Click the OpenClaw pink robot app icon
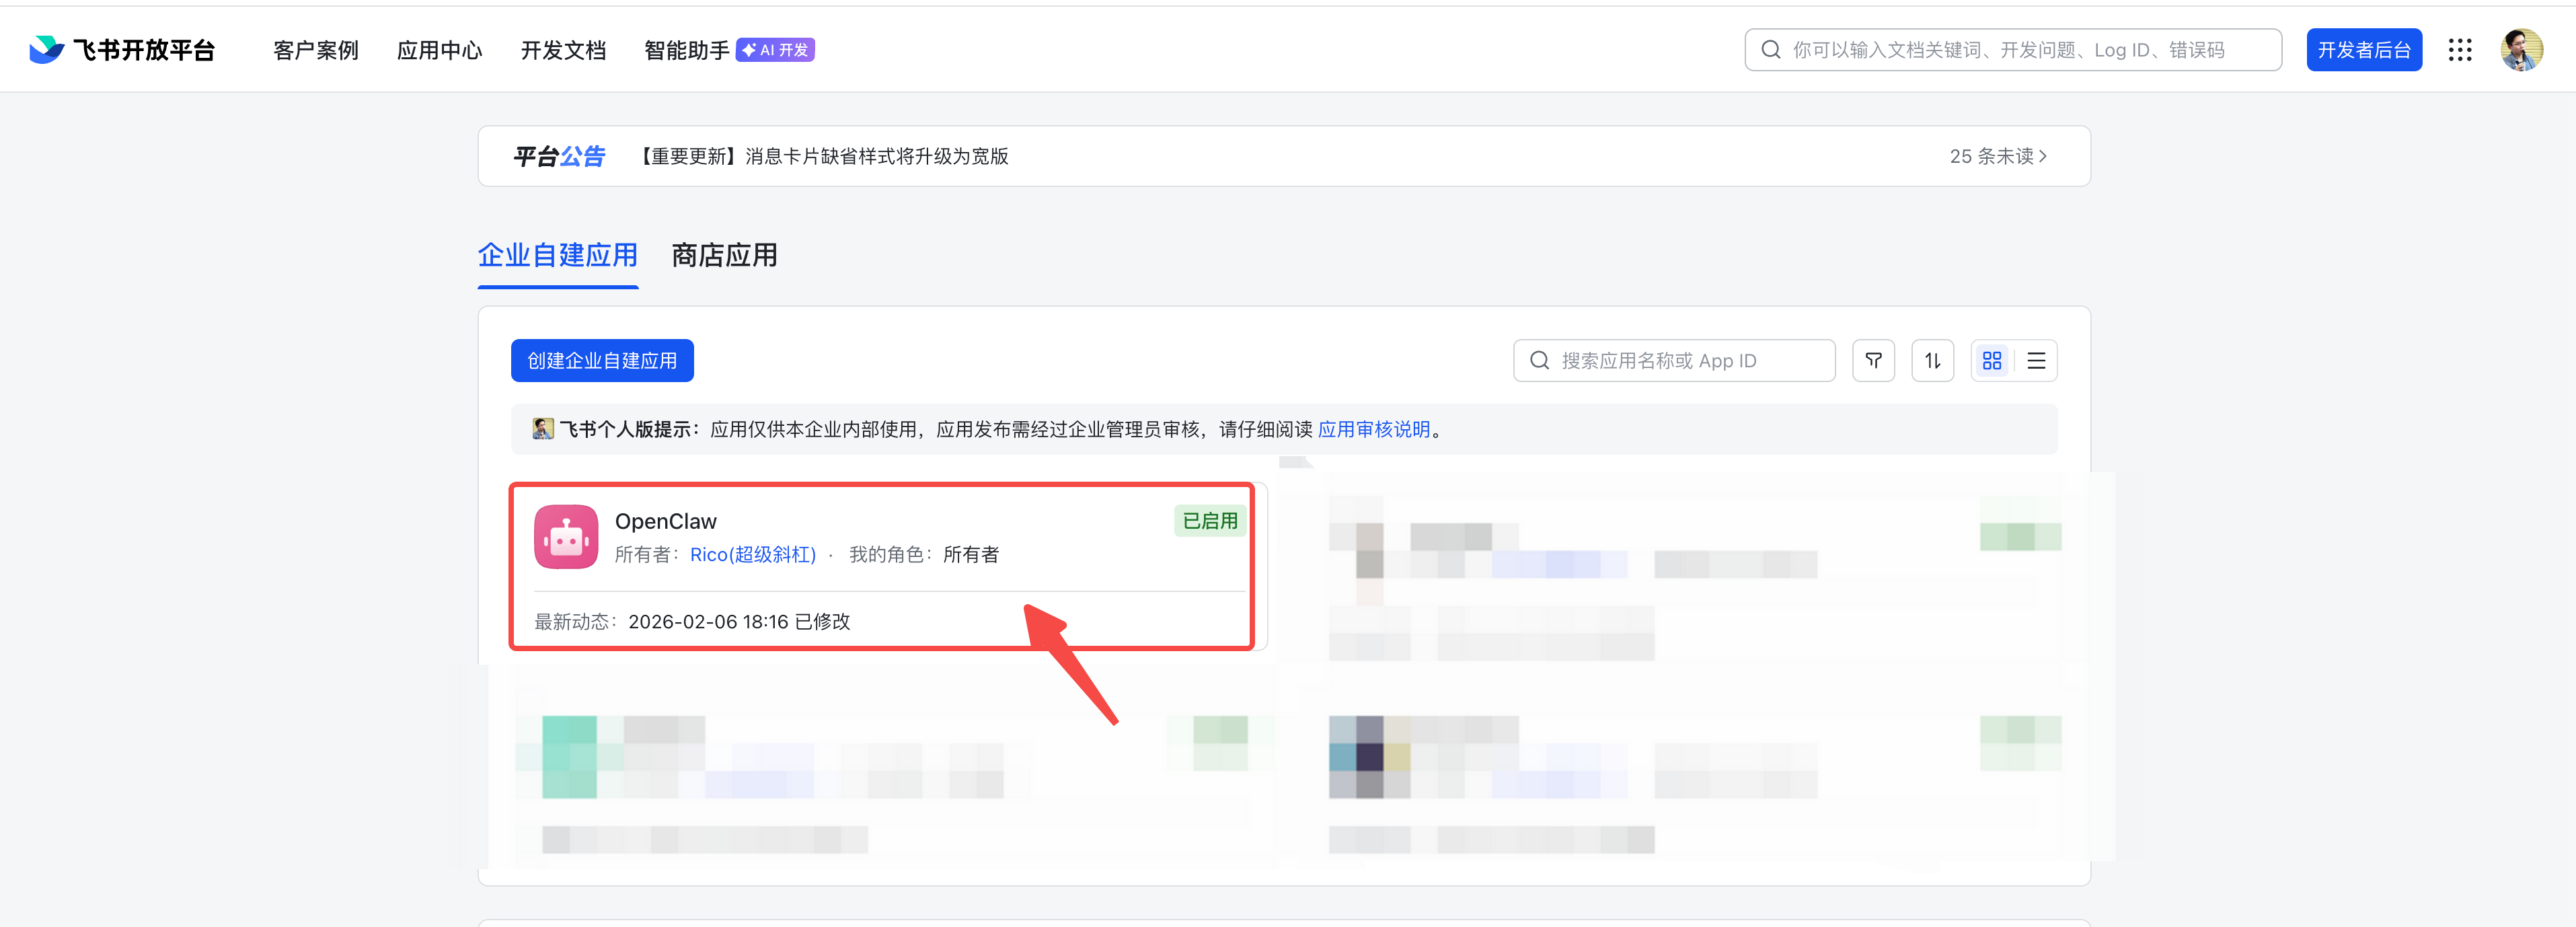This screenshot has height=927, width=2576. point(565,537)
